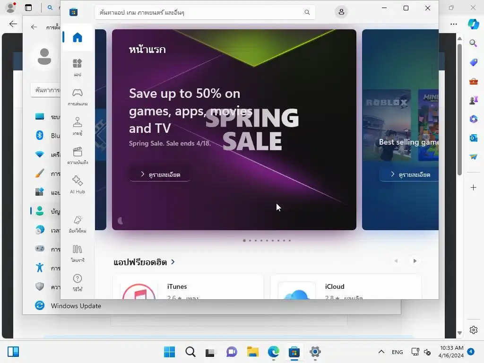The width and height of the screenshot is (484, 363).
Task: Click the search magnifier in Store search box
Action: (x=307, y=12)
